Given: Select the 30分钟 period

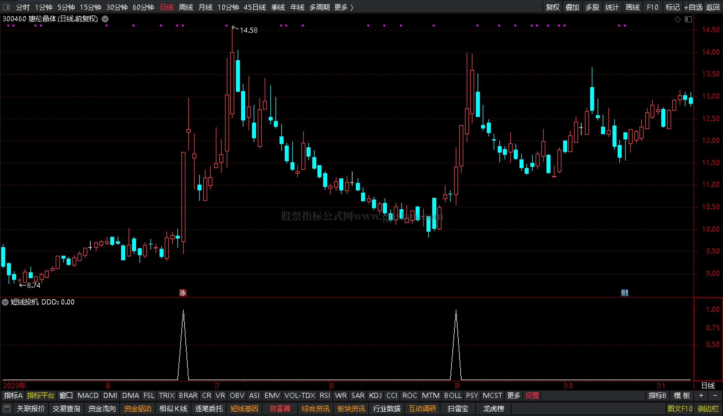Looking at the screenshot, I should click(x=117, y=7).
